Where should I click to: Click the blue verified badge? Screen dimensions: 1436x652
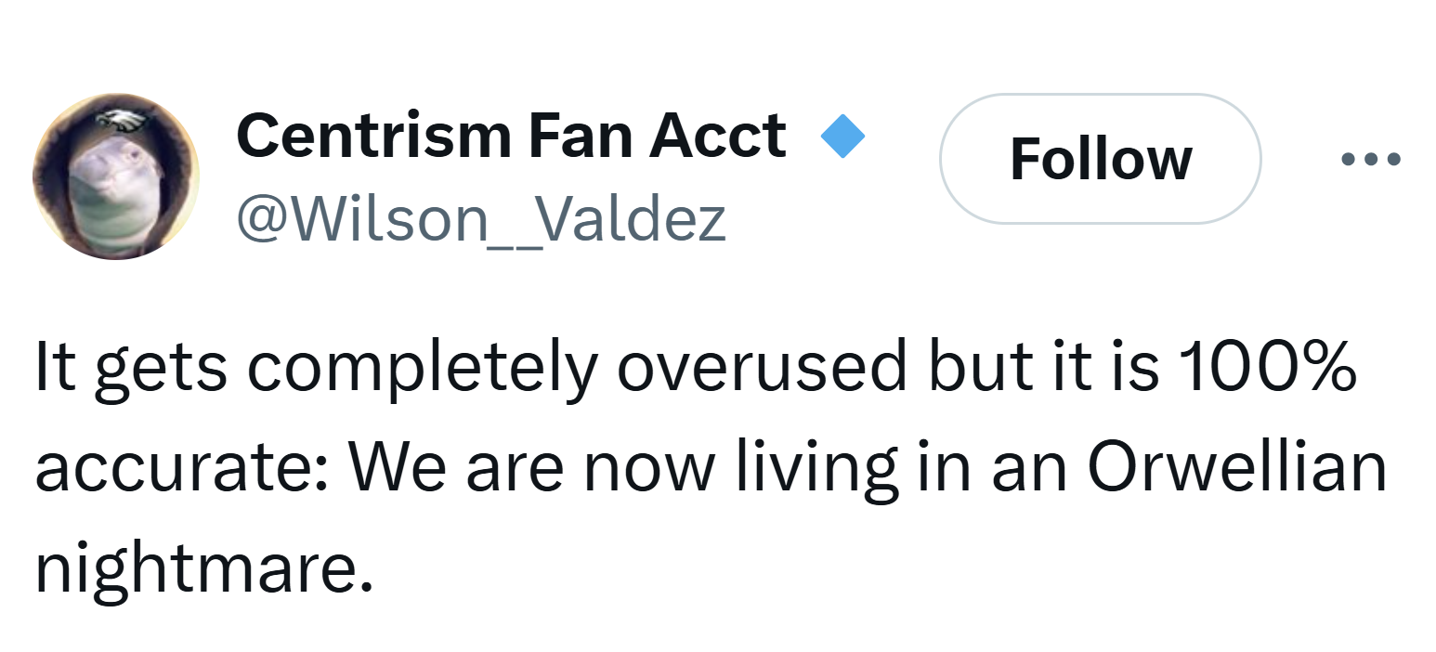point(843,137)
